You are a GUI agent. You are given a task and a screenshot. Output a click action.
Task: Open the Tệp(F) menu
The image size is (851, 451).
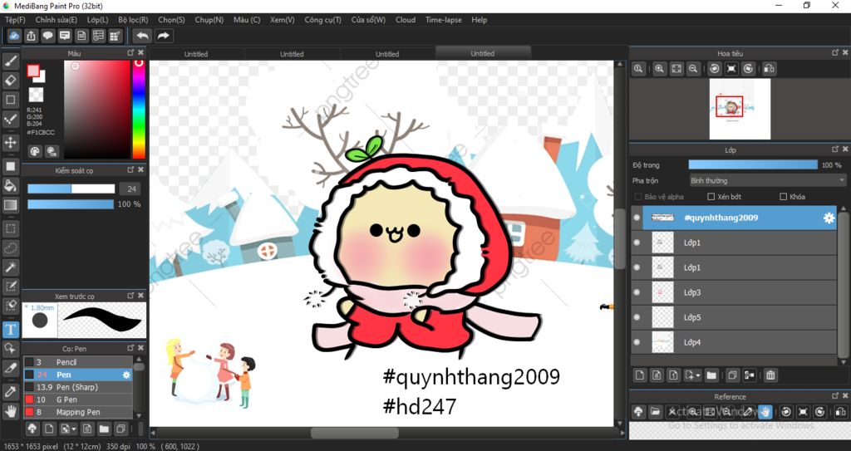pos(15,20)
